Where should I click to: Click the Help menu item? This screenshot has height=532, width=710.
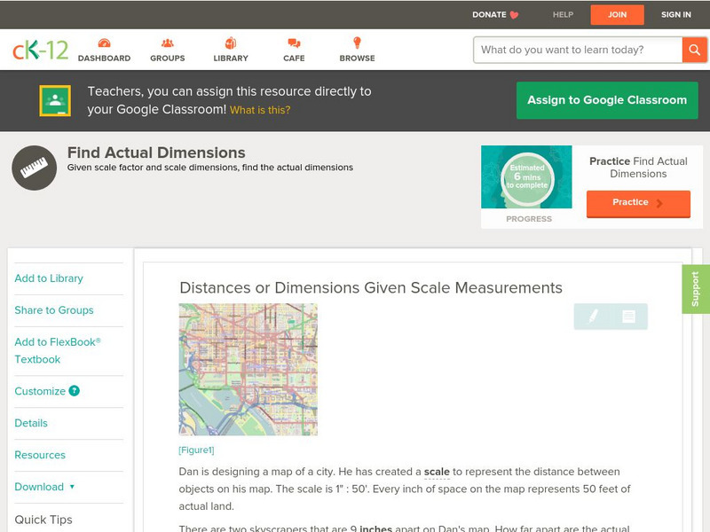coord(563,14)
